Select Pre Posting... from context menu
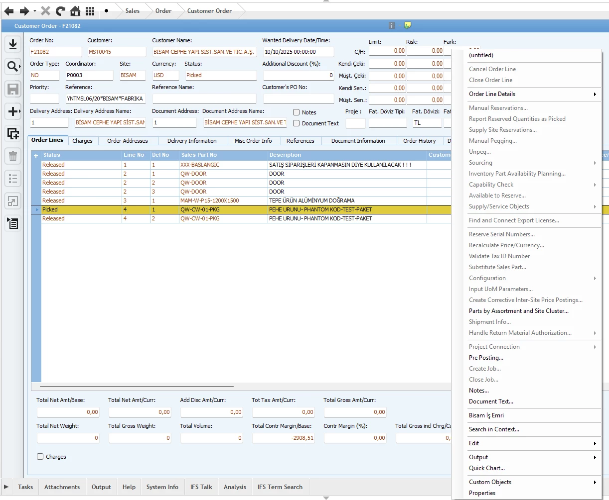The width and height of the screenshot is (609, 500). [x=486, y=358]
